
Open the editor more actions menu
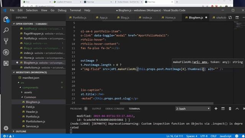click(x=243, y=18)
